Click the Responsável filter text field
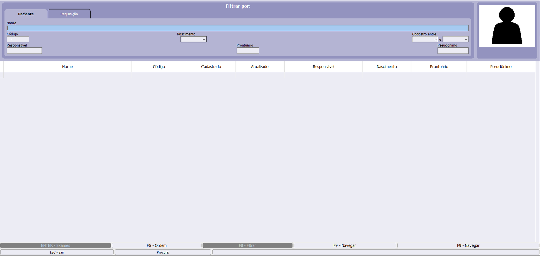Image resolution: width=540 pixels, height=256 pixels. pyautogui.click(x=24, y=51)
